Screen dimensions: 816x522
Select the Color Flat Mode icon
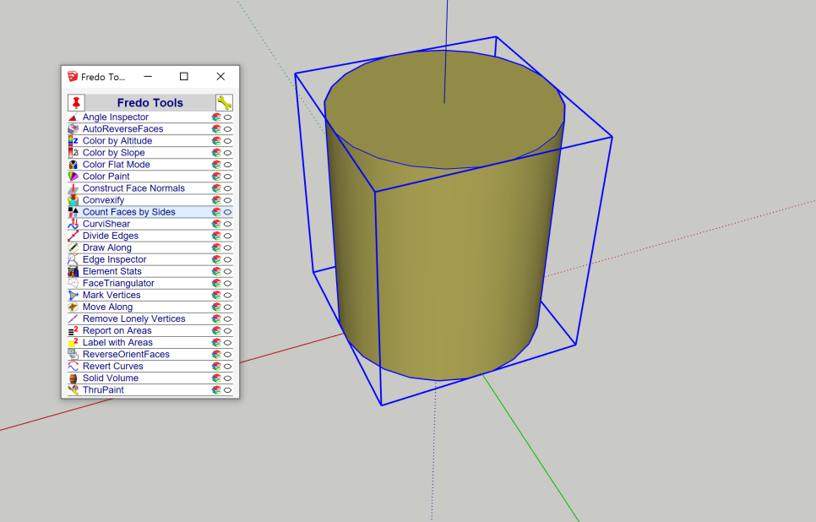click(x=73, y=165)
